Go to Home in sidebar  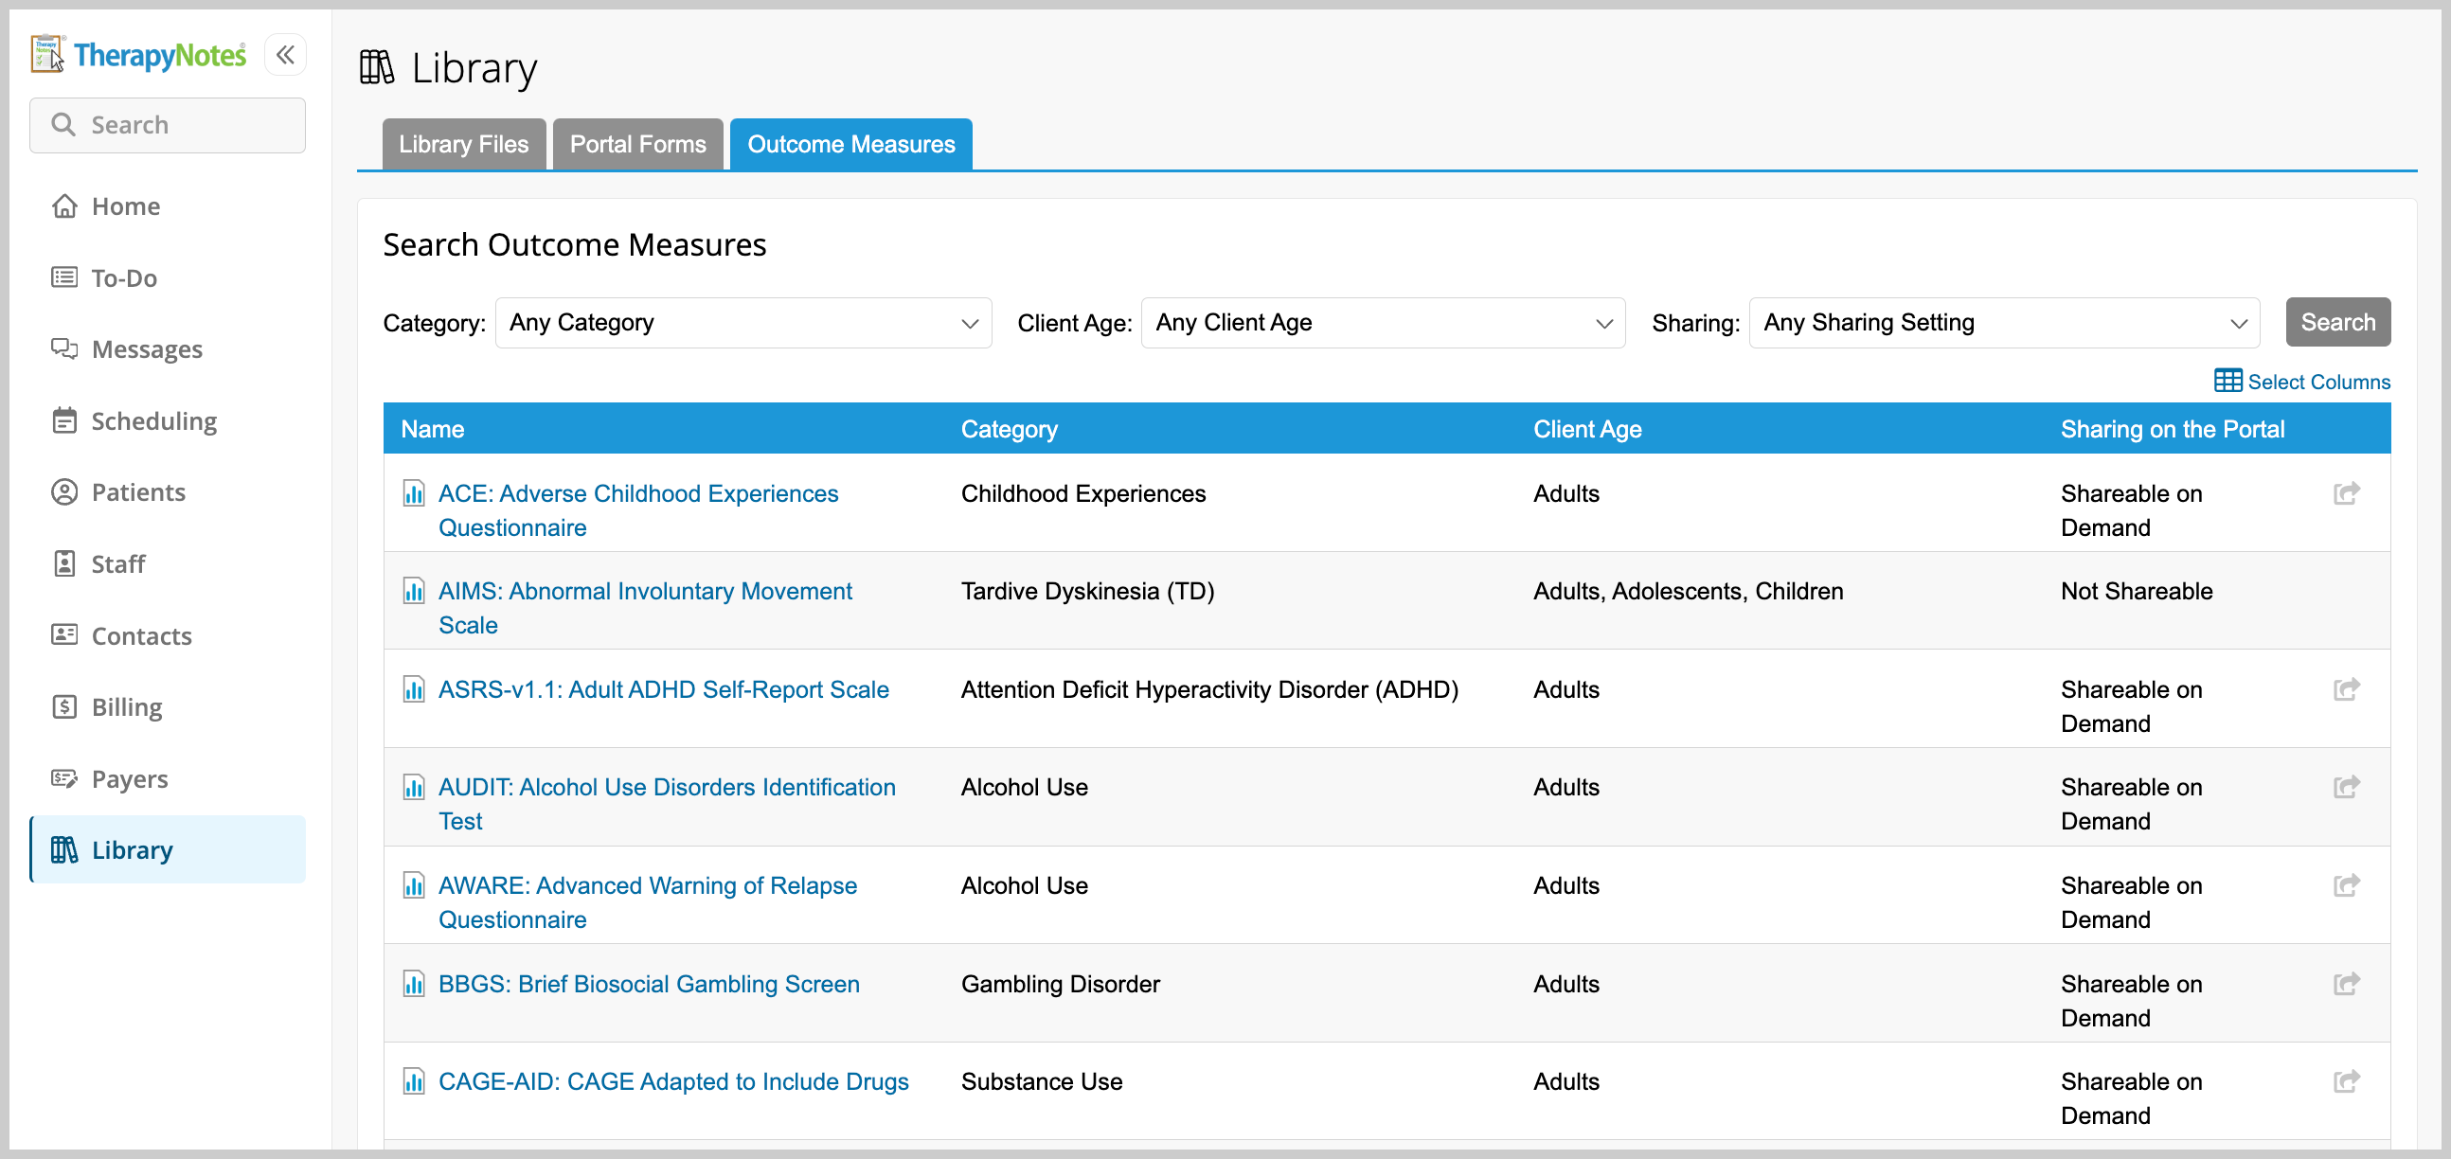[168, 205]
